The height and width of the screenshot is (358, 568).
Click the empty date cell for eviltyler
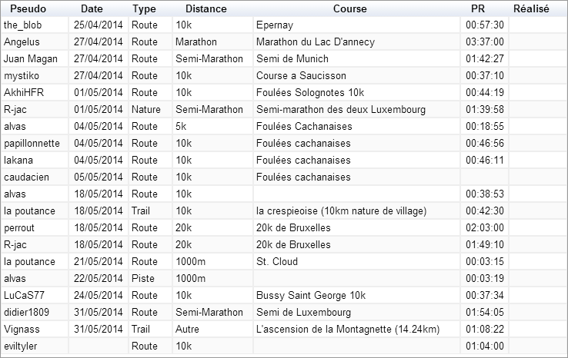[99, 346]
